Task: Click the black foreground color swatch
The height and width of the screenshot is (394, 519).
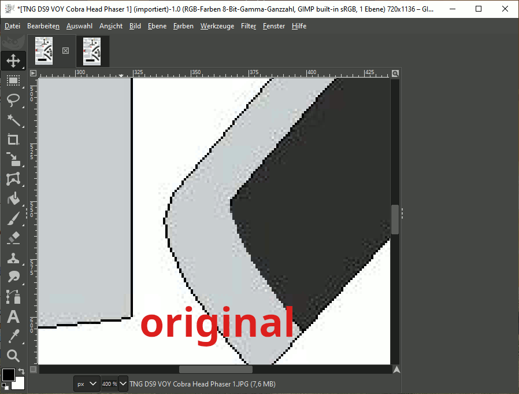Action: (x=9, y=375)
